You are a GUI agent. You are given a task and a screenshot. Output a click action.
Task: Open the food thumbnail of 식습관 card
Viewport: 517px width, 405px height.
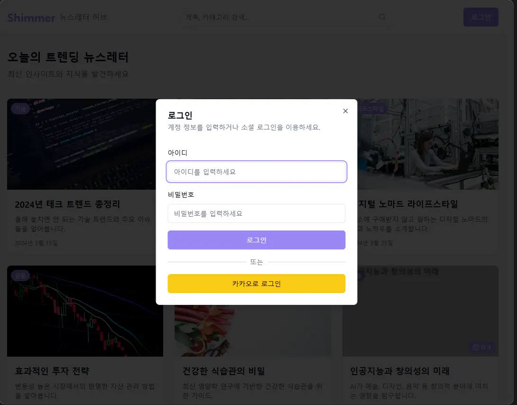[252, 331]
